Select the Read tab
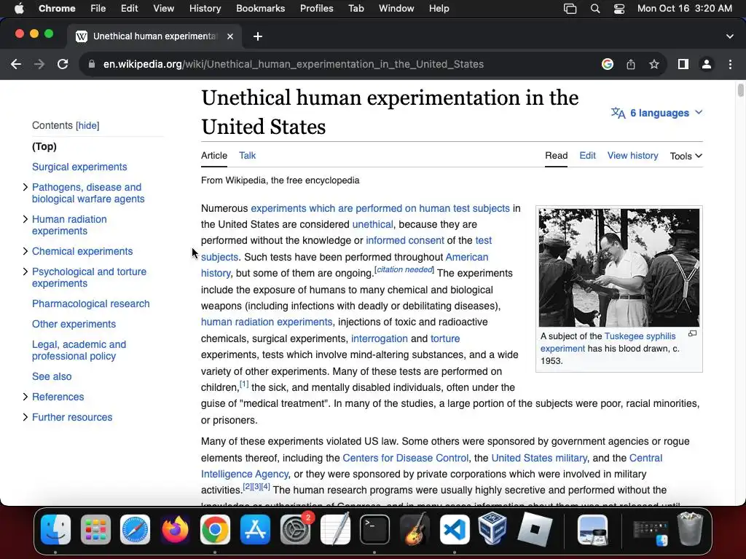746x559 pixels. [x=556, y=156]
